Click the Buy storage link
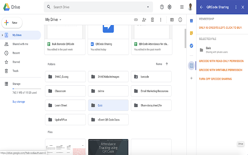This screenshot has width=248, height=155. coord(19,102)
